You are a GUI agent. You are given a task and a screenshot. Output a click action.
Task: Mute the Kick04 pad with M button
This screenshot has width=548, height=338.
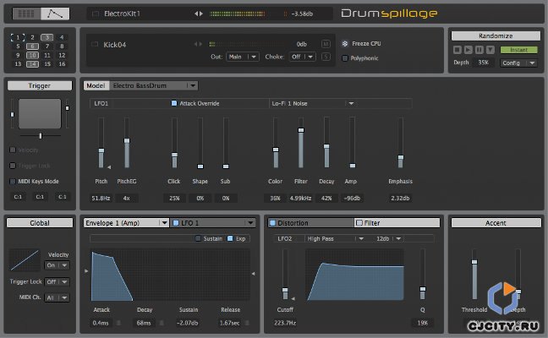click(x=326, y=43)
